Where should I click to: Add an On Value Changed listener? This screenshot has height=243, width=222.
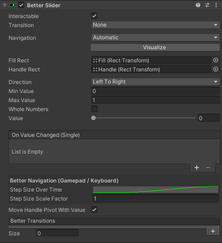pyautogui.click(x=197, y=168)
